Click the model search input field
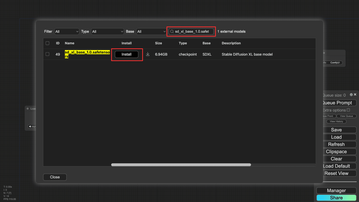The image size is (359, 202). point(191,31)
